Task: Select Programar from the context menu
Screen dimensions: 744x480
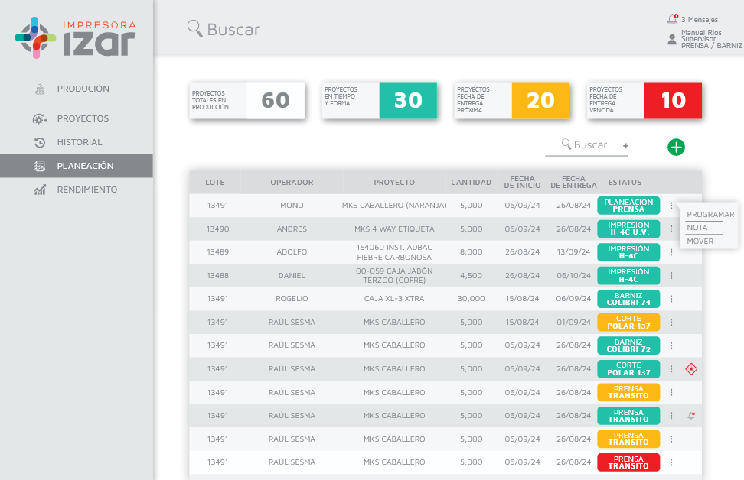Action: (x=710, y=215)
